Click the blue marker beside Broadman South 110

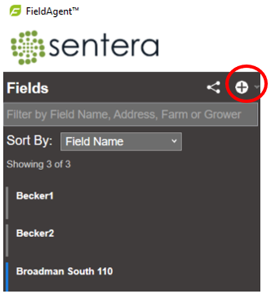tap(7, 276)
